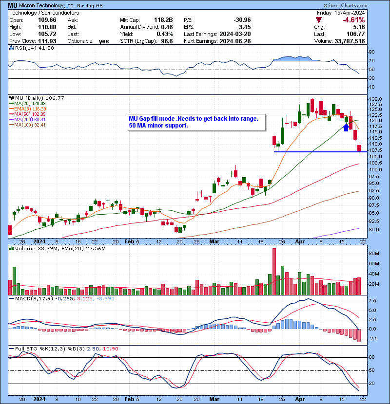Screen dimensions: 390x404
Task: Click the StockCharts.com copyright text
Action: 345,5
